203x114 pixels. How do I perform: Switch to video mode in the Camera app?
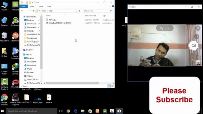pos(197,36)
